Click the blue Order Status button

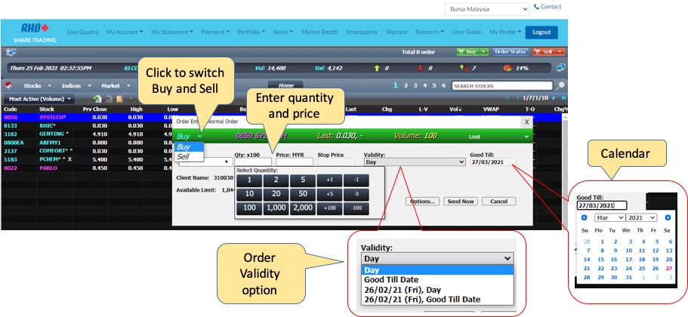511,52
